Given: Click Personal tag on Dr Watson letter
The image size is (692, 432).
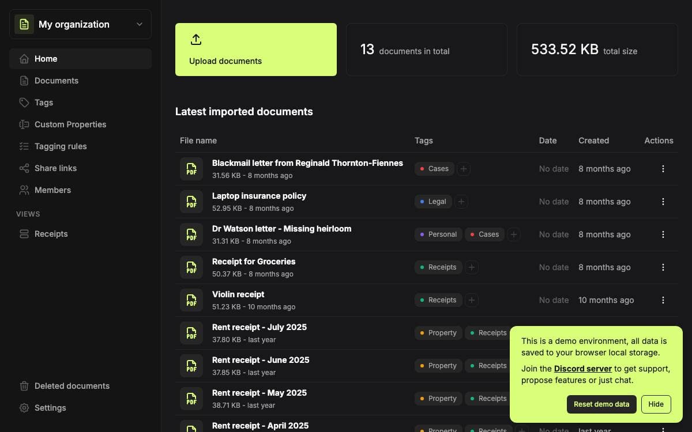Looking at the screenshot, I should coord(438,234).
